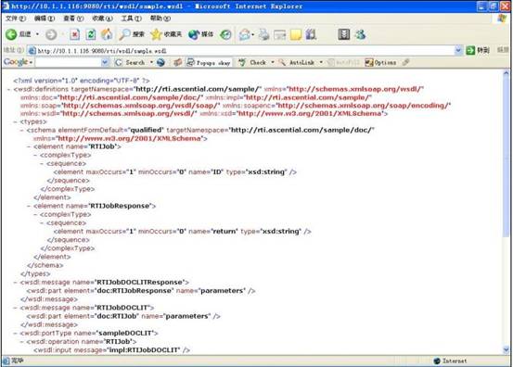Click the Internet zone status icon
Screen dimensions: 513x367
(437, 361)
